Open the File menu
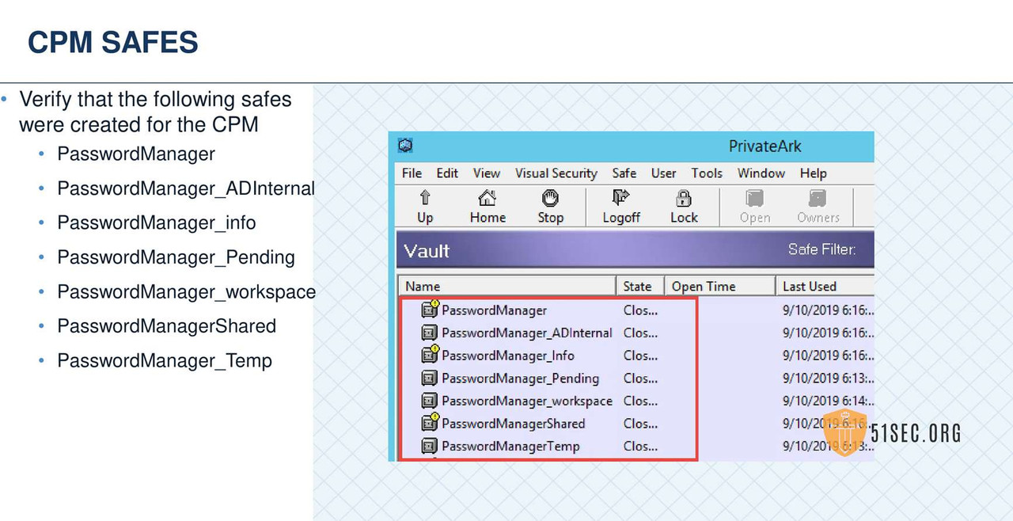1013x521 pixels. point(412,173)
